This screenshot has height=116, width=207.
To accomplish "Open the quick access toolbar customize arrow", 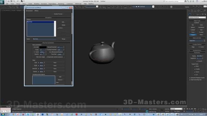I will pos(24,1).
